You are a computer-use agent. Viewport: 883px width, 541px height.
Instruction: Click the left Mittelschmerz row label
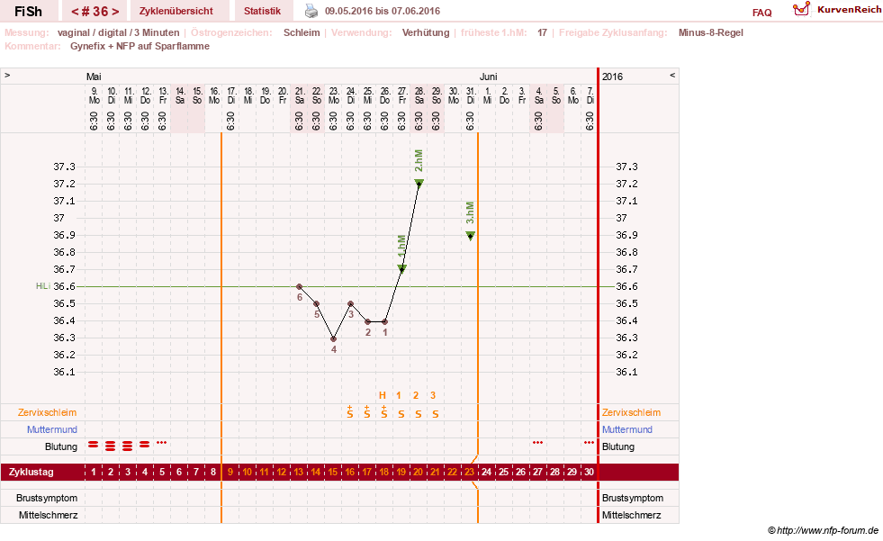48,515
